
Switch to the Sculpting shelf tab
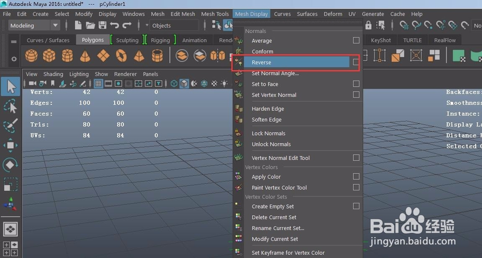(127, 40)
